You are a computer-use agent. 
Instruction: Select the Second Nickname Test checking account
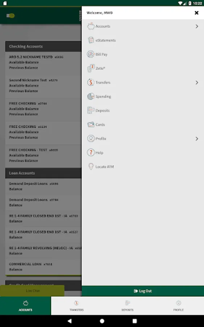tap(43, 85)
